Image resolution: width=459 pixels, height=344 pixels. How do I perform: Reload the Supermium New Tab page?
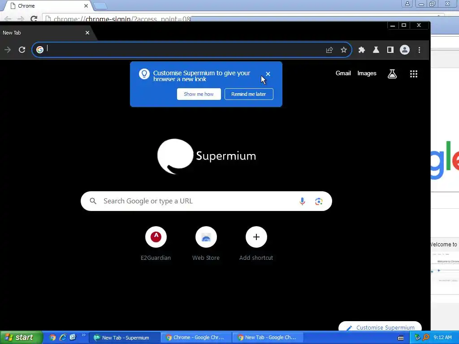click(22, 50)
